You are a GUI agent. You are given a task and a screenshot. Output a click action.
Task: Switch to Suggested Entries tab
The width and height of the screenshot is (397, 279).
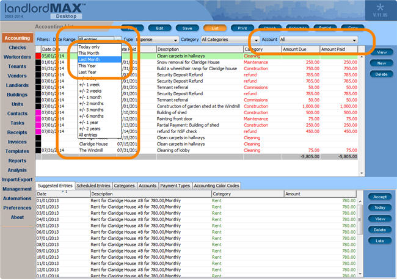tap(55, 186)
